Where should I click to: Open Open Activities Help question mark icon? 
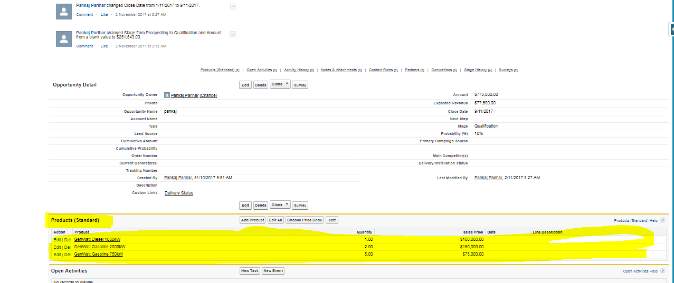(662, 271)
